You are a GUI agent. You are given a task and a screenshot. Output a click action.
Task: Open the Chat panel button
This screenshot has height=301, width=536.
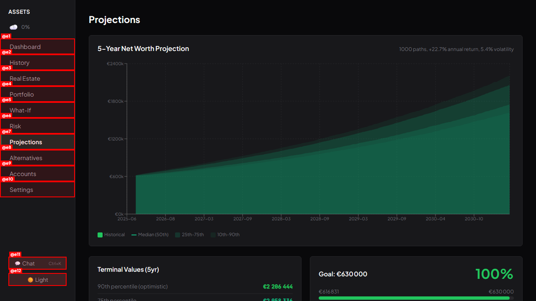click(38, 263)
